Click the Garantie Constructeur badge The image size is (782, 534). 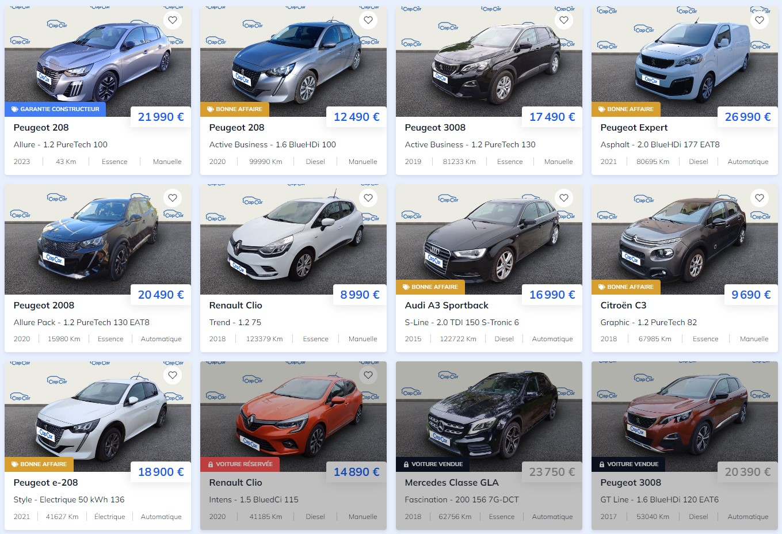pyautogui.click(x=55, y=109)
